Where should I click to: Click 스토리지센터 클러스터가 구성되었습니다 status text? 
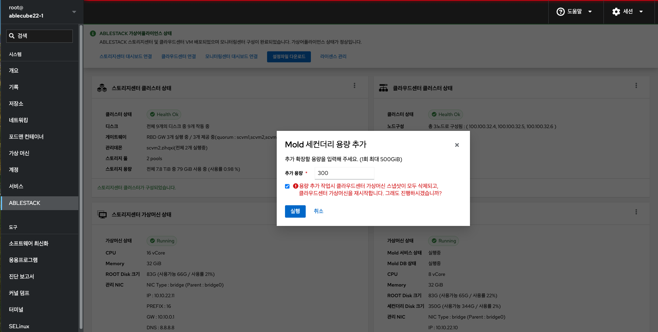pos(137,188)
